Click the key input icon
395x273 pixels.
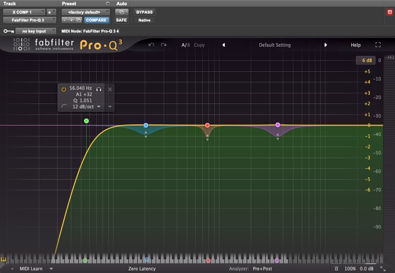[8, 31]
